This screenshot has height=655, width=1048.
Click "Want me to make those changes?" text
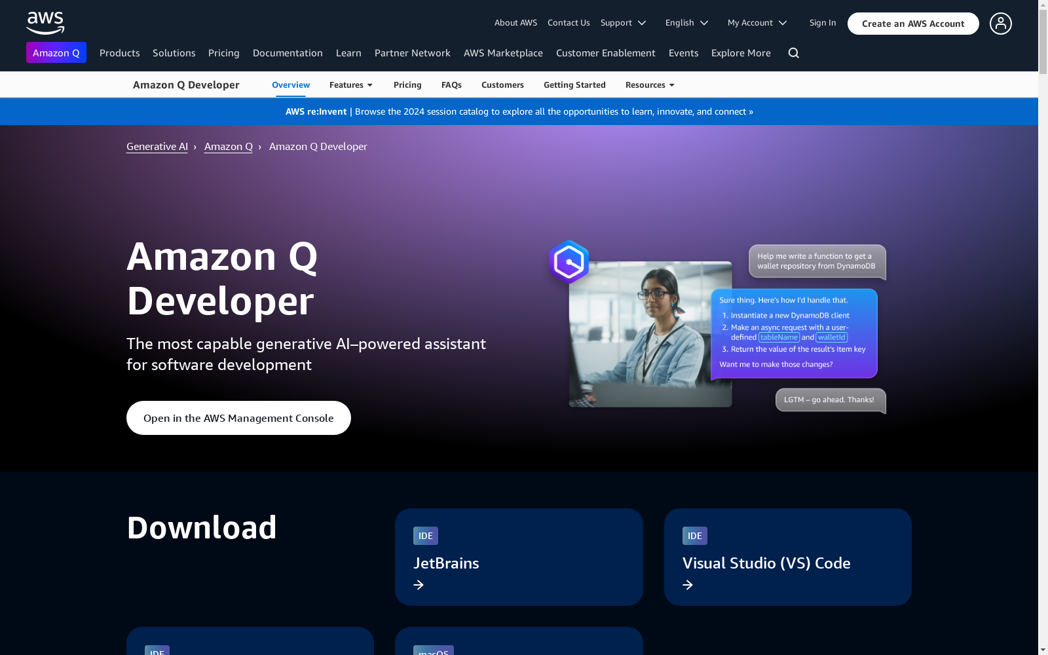(776, 365)
